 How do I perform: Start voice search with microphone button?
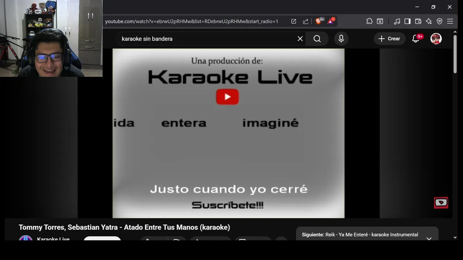click(x=341, y=39)
